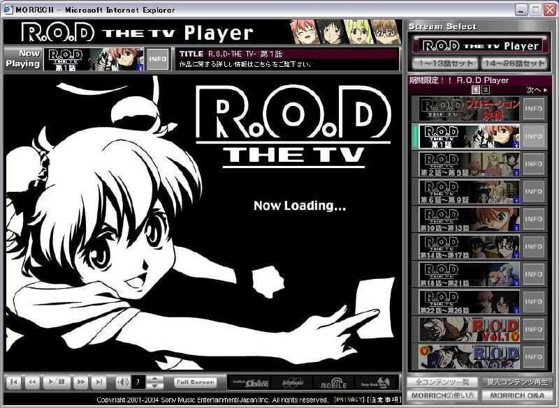Increase volume with the up arrow

click(154, 379)
